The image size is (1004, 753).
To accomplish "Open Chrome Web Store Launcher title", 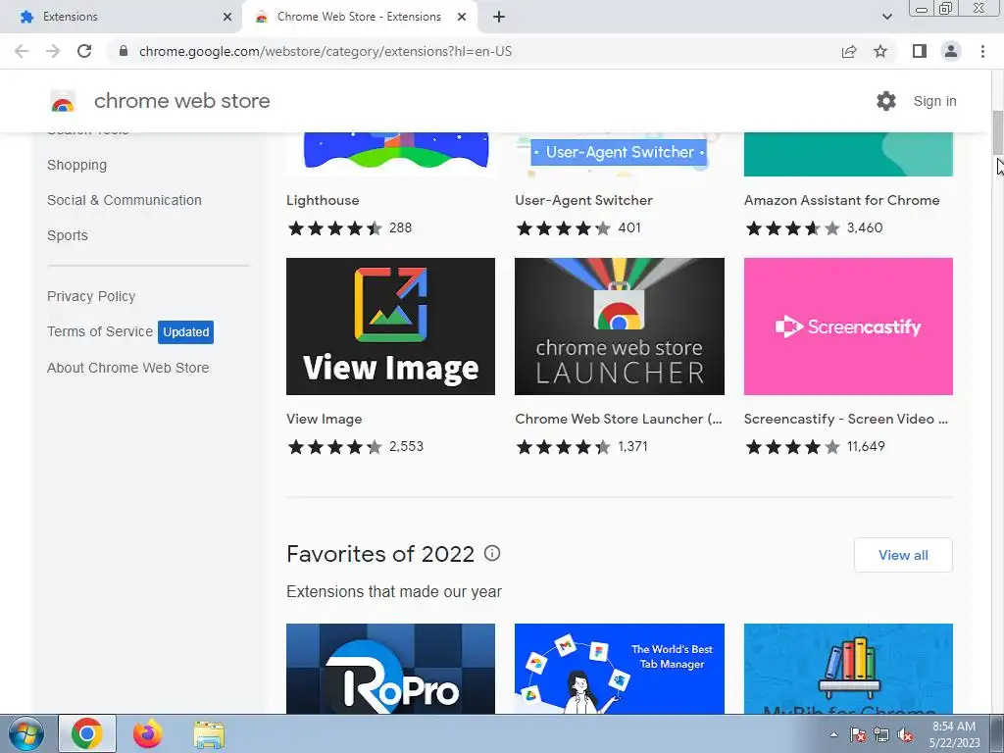I will click(618, 420).
